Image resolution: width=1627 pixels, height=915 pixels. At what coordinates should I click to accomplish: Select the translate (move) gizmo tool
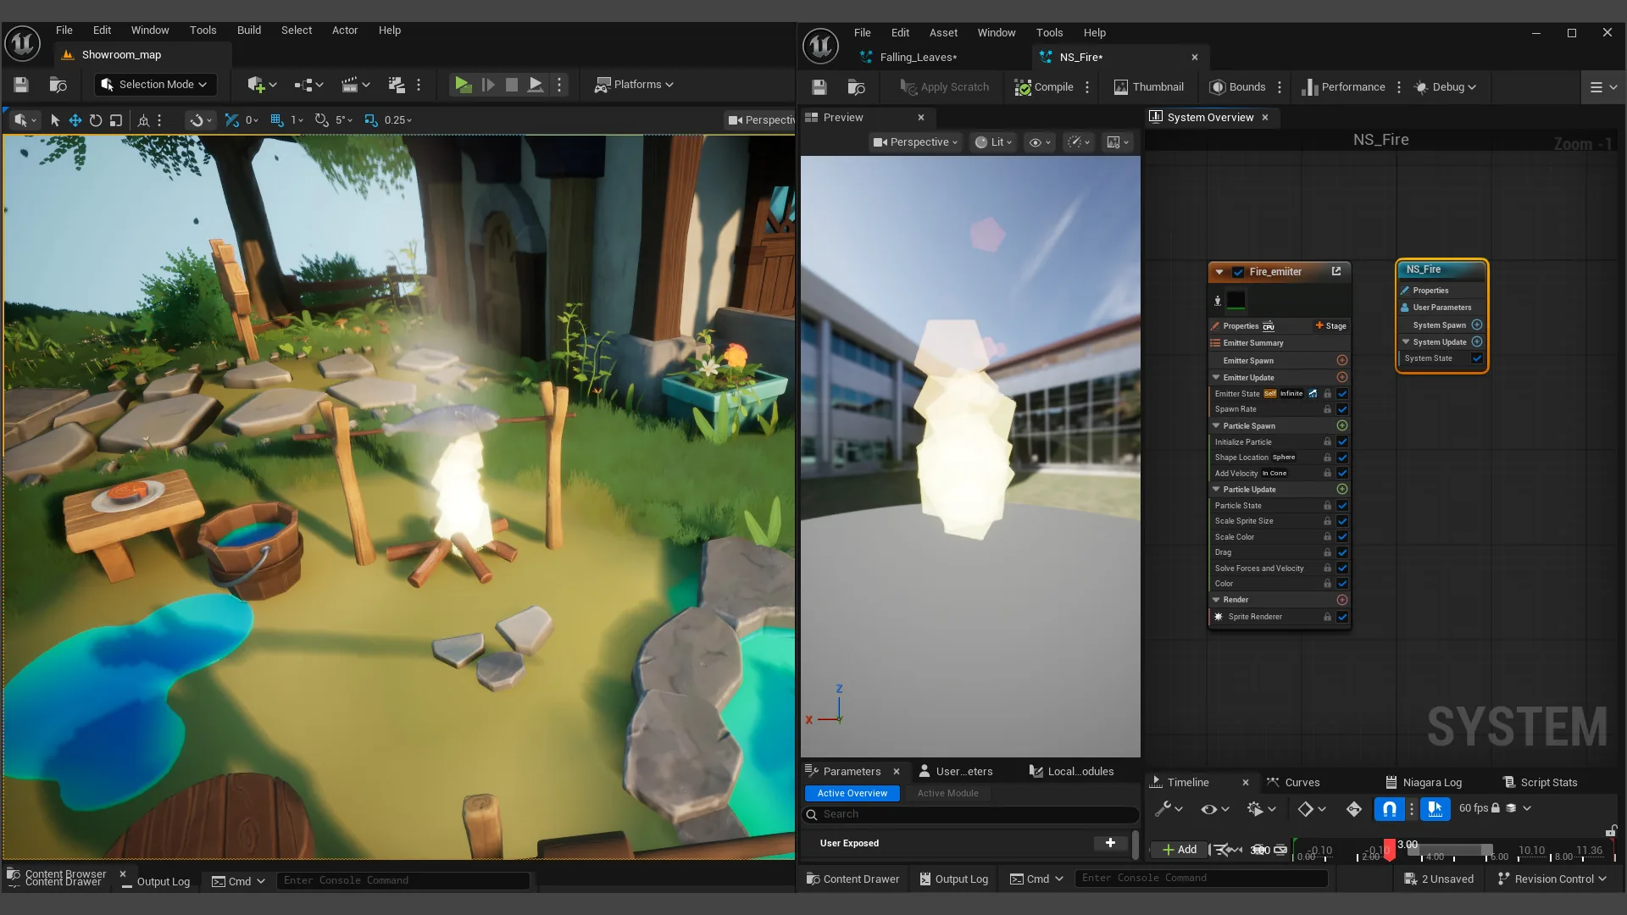[75, 120]
